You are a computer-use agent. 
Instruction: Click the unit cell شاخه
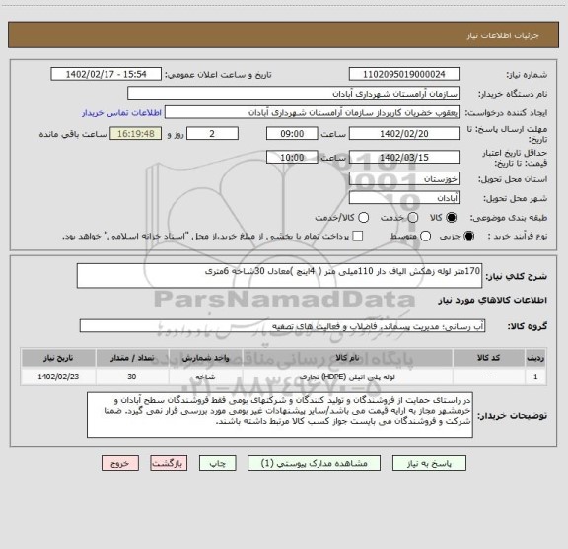(205, 377)
